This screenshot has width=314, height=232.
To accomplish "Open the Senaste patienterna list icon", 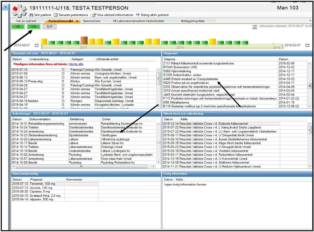I will tap(56, 15).
